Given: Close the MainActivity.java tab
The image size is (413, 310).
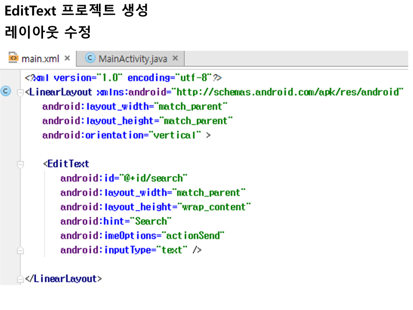Looking at the screenshot, I should tap(175, 58).
